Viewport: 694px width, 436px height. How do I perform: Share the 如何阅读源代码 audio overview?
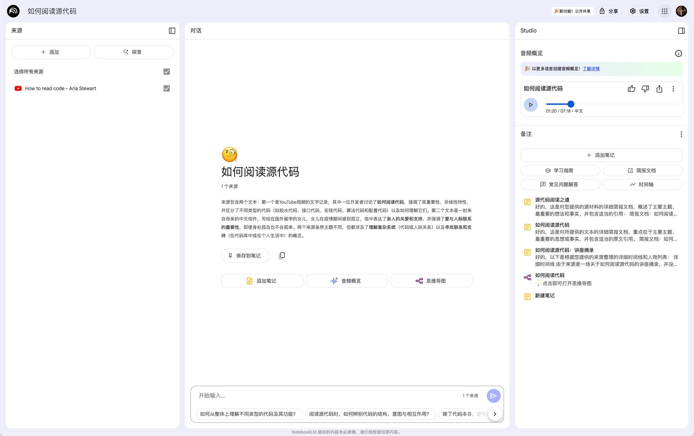coord(659,89)
